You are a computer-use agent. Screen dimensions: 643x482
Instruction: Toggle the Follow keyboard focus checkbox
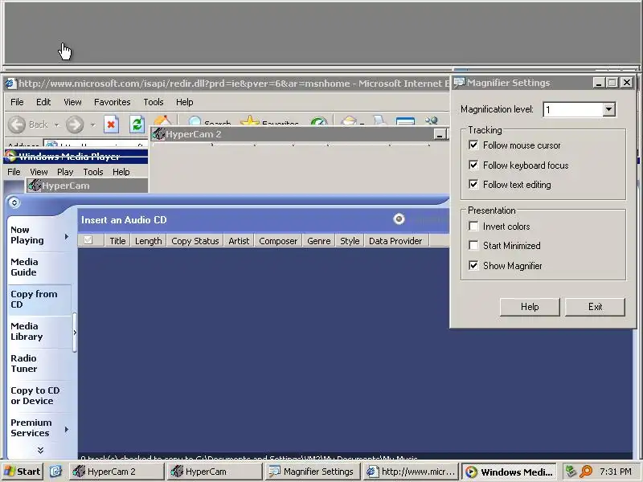tap(473, 165)
